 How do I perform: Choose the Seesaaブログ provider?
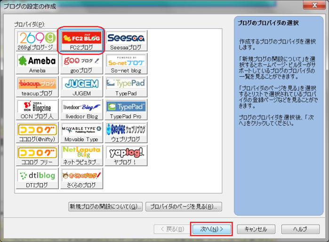click(126, 40)
